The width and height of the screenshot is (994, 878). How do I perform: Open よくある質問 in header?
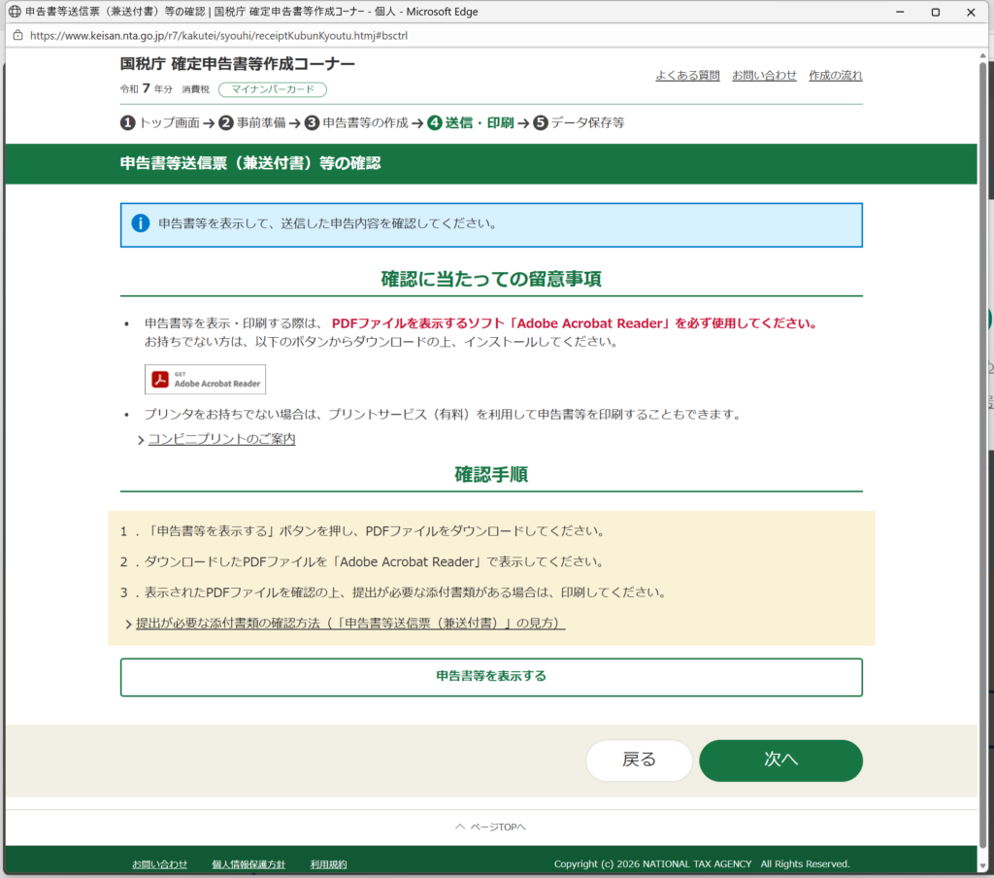point(687,76)
